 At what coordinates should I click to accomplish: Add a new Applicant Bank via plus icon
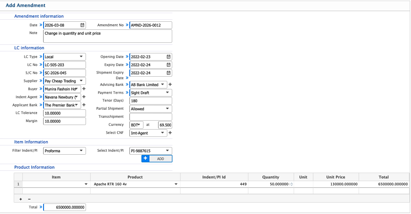pyautogui.click(x=84, y=105)
